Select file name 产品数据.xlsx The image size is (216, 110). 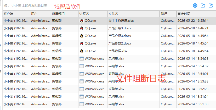(x=118, y=51)
